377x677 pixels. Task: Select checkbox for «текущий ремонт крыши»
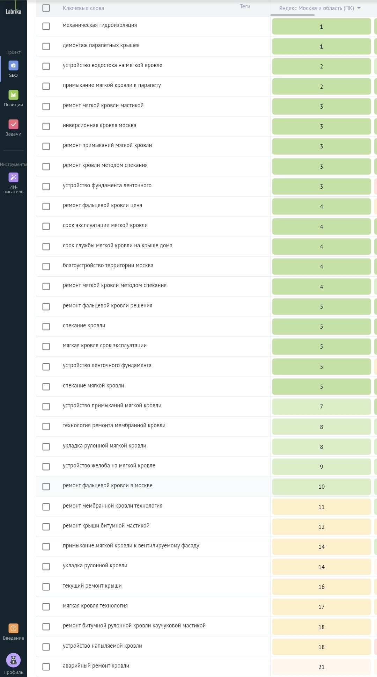46,587
